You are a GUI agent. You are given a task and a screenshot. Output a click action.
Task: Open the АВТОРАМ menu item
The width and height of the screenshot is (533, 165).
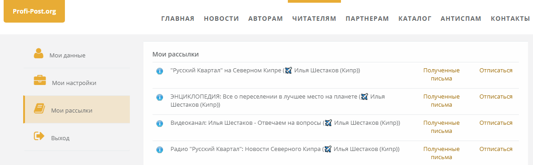click(x=266, y=19)
